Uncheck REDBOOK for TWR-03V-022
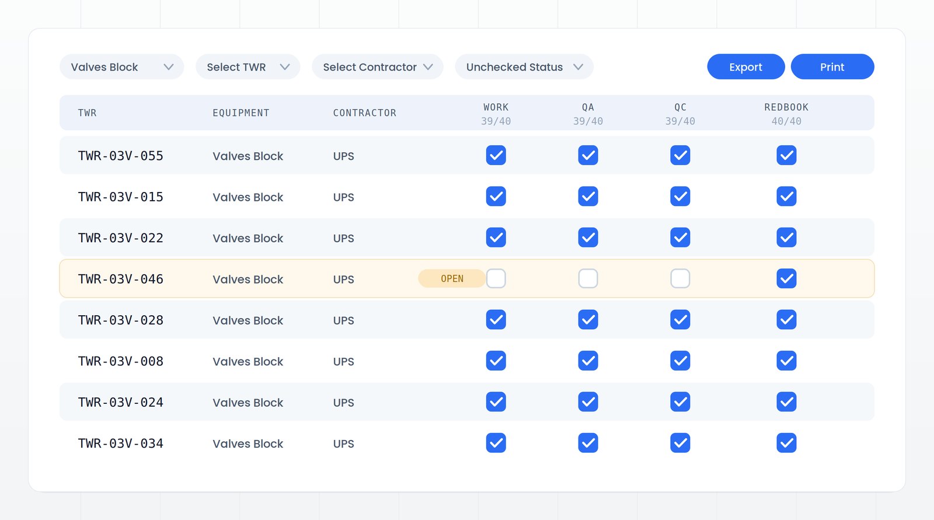This screenshot has height=520, width=934. (786, 238)
